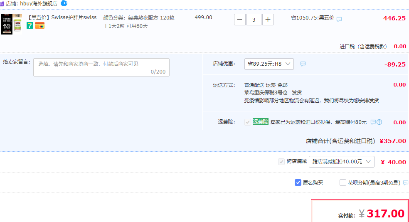Increase quantity with the plus button

pyautogui.click(x=268, y=20)
